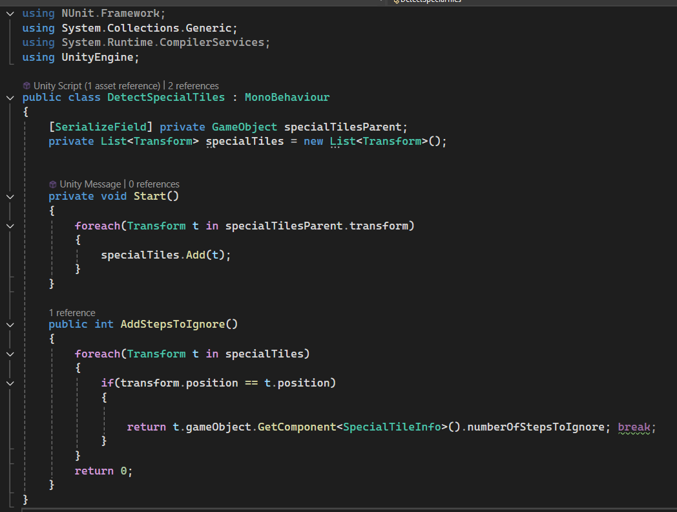
Task: Click the 'Start' method name
Action: 150,196
